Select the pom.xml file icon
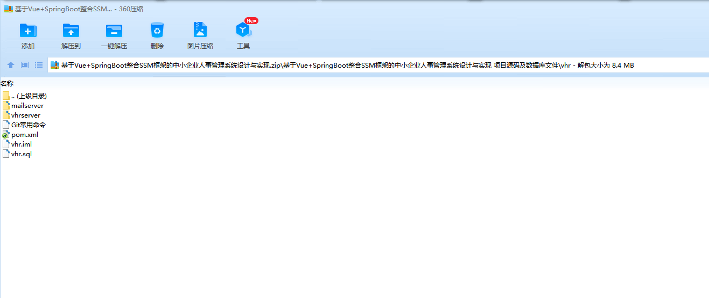709x298 pixels. (6, 134)
